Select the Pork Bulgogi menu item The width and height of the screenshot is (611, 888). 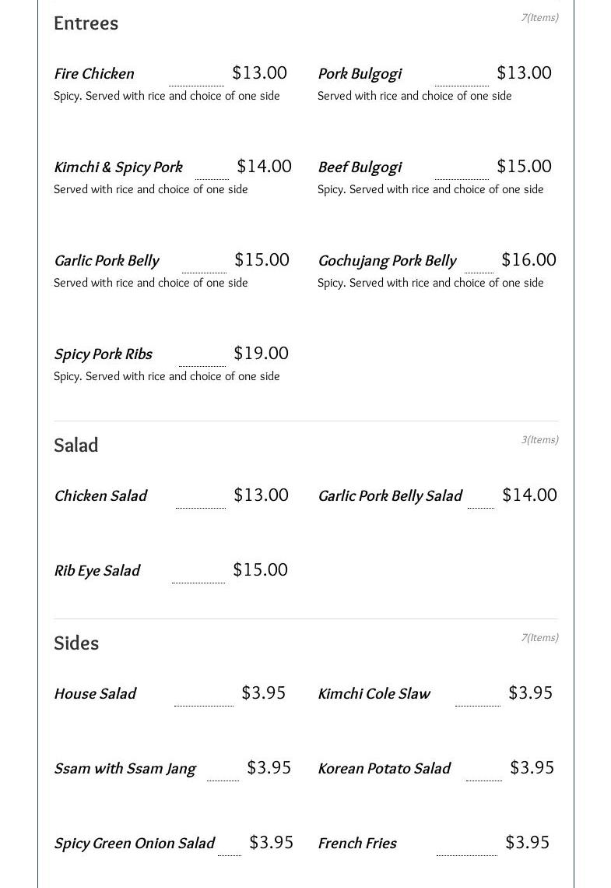pos(360,74)
